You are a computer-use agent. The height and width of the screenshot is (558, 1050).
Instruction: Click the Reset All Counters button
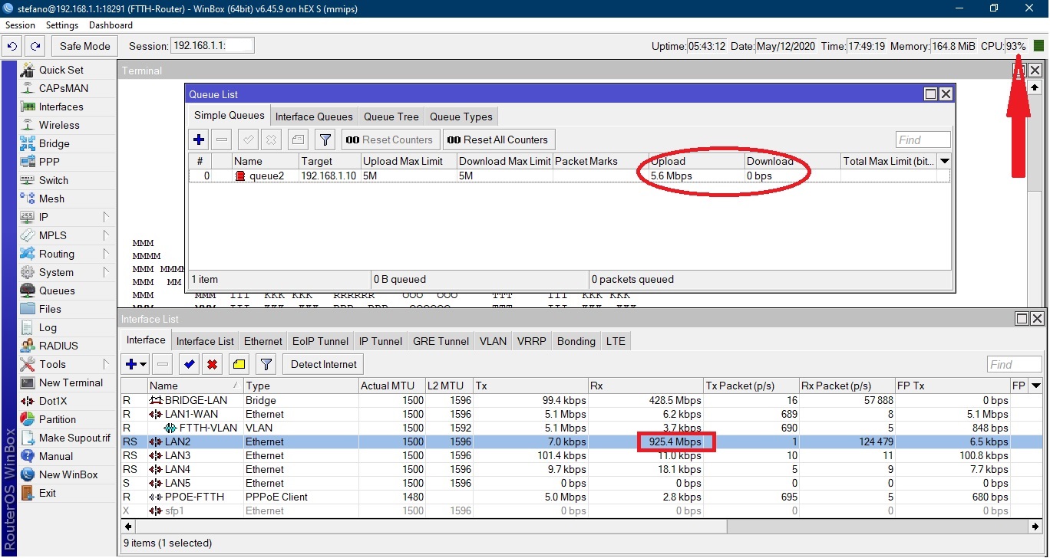[497, 139]
